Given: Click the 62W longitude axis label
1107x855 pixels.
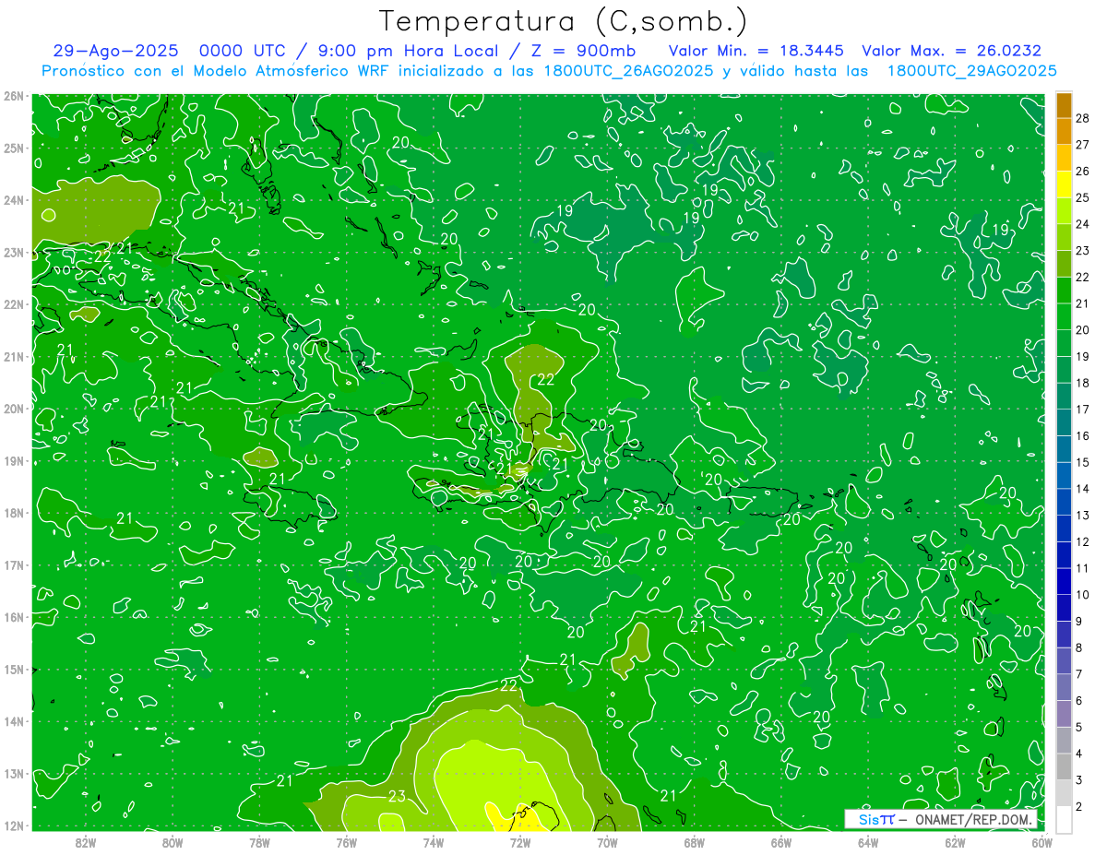Looking at the screenshot, I should tap(955, 843).
